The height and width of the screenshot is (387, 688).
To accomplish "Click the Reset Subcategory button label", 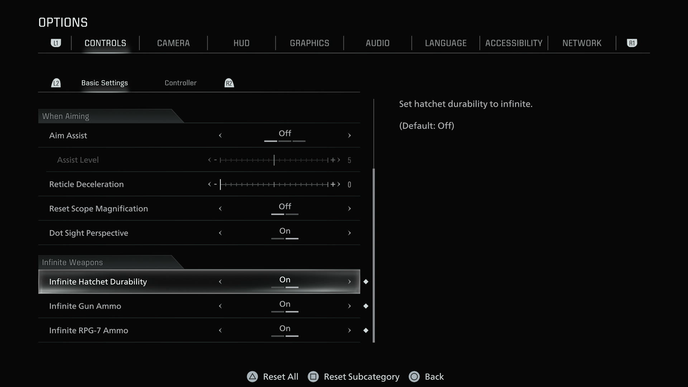I will click(361, 377).
